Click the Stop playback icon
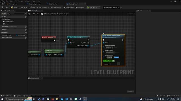 (94, 7)
